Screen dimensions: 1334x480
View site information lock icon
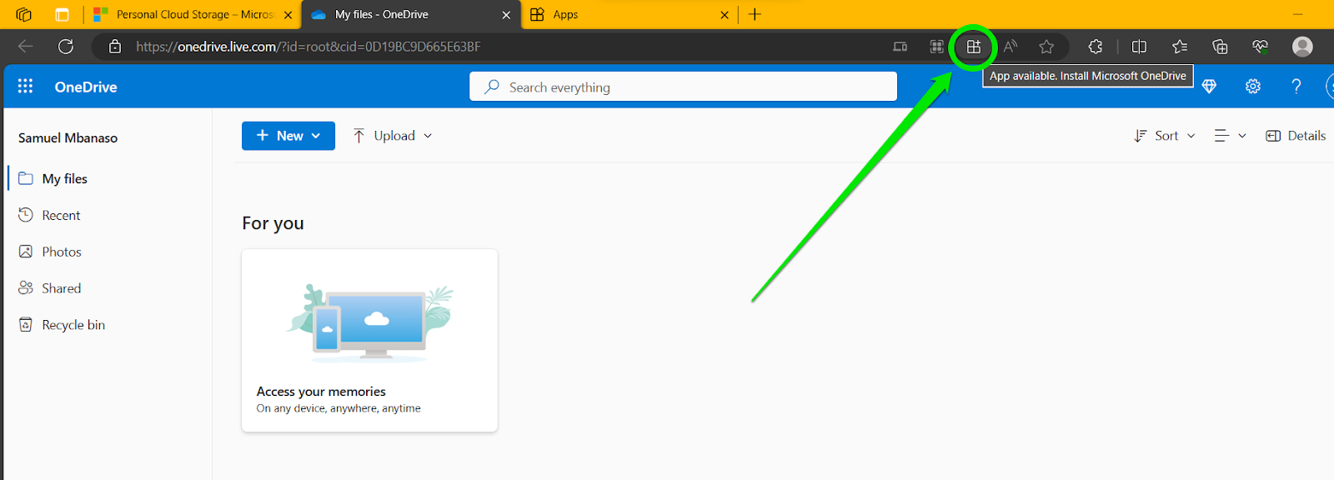point(115,47)
